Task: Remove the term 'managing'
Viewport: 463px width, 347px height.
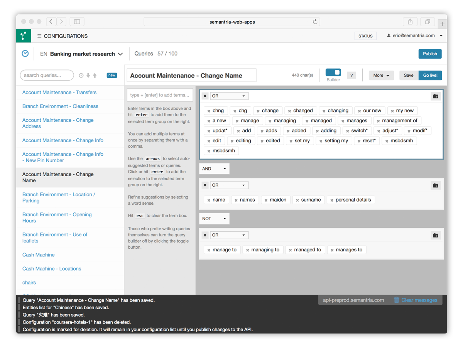Action: [x=270, y=121]
